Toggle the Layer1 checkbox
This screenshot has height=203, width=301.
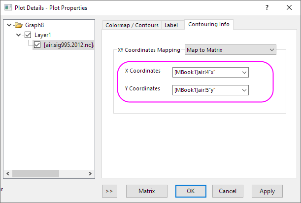pos(28,35)
